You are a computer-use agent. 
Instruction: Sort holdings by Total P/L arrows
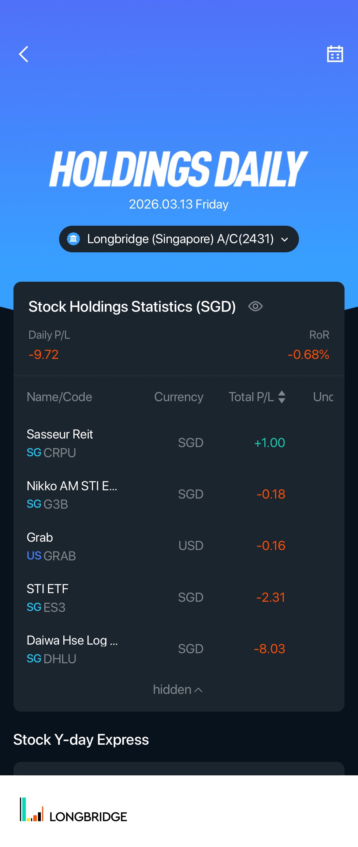282,397
